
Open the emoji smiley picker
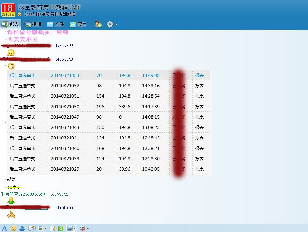[x=13, y=228]
